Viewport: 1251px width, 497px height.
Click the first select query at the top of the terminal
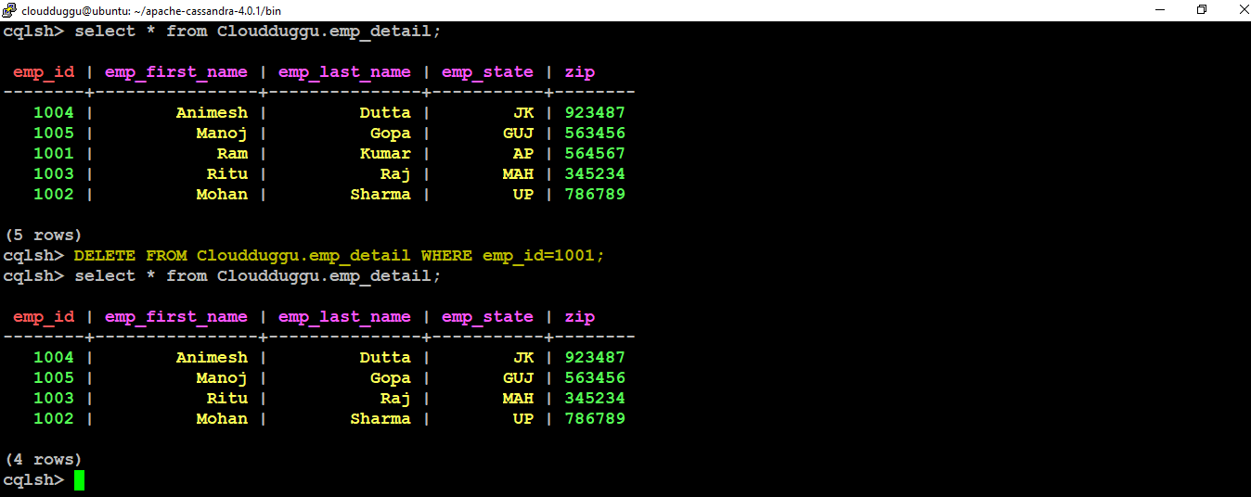(258, 32)
